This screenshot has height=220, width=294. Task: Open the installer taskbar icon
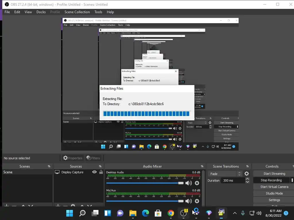click(221, 213)
